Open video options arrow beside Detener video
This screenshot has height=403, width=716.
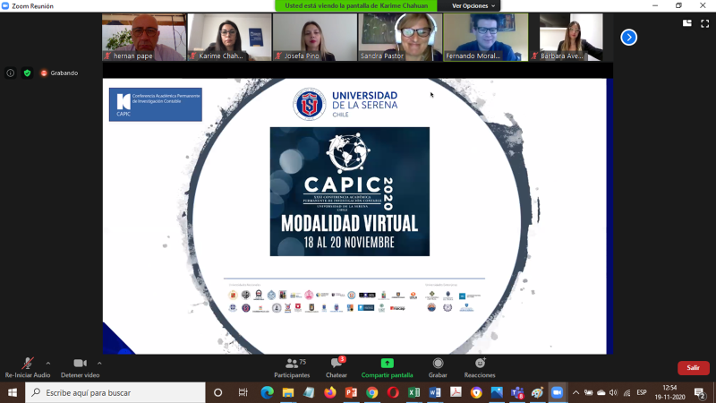pyautogui.click(x=99, y=364)
